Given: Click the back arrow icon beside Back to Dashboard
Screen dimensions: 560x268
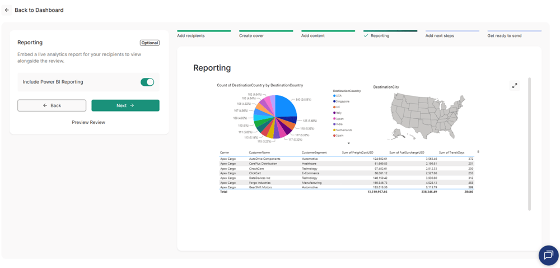Looking at the screenshot, I should (7, 10).
